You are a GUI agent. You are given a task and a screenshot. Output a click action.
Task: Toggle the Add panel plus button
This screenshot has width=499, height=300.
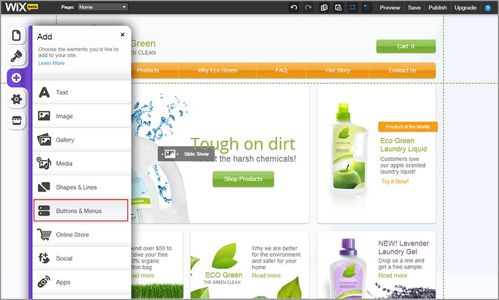(x=16, y=78)
